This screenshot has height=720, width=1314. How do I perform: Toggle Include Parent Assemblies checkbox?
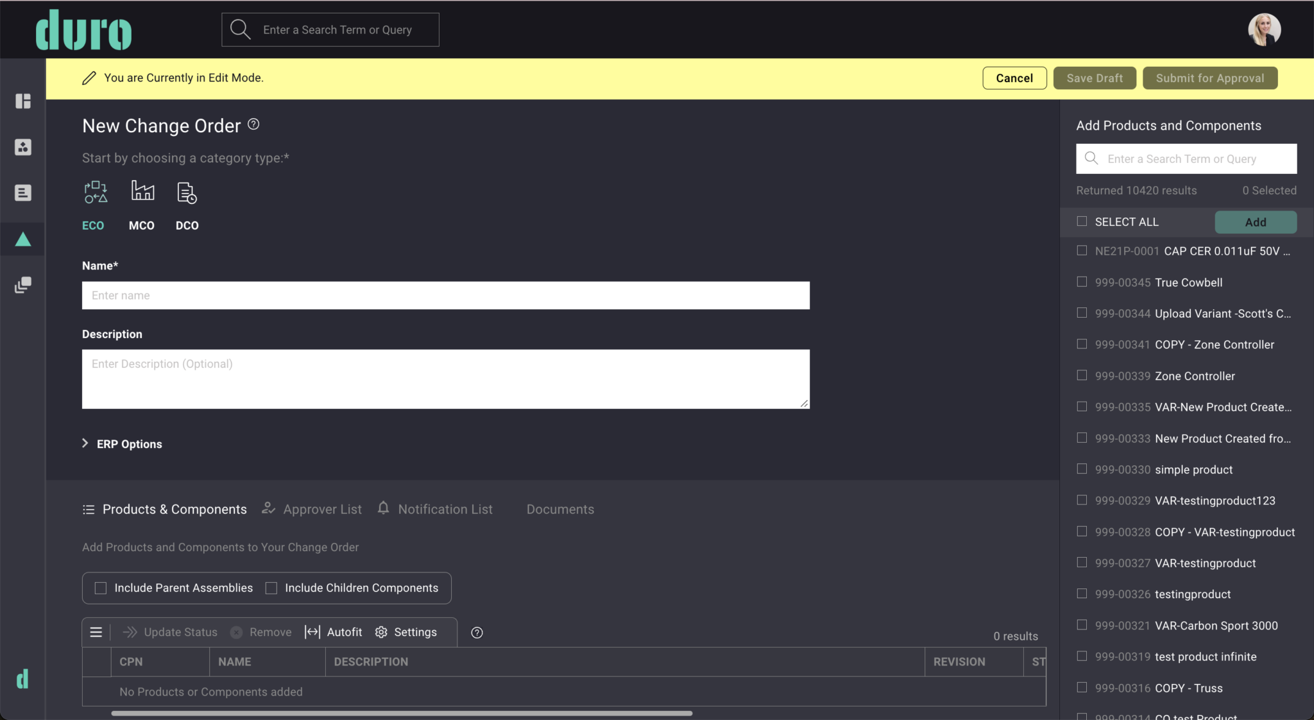pos(100,587)
